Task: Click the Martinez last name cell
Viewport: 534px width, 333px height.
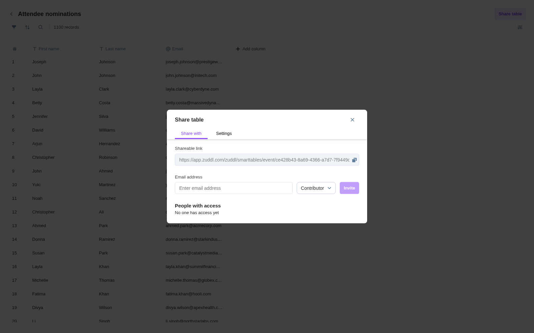Action: pos(128,185)
